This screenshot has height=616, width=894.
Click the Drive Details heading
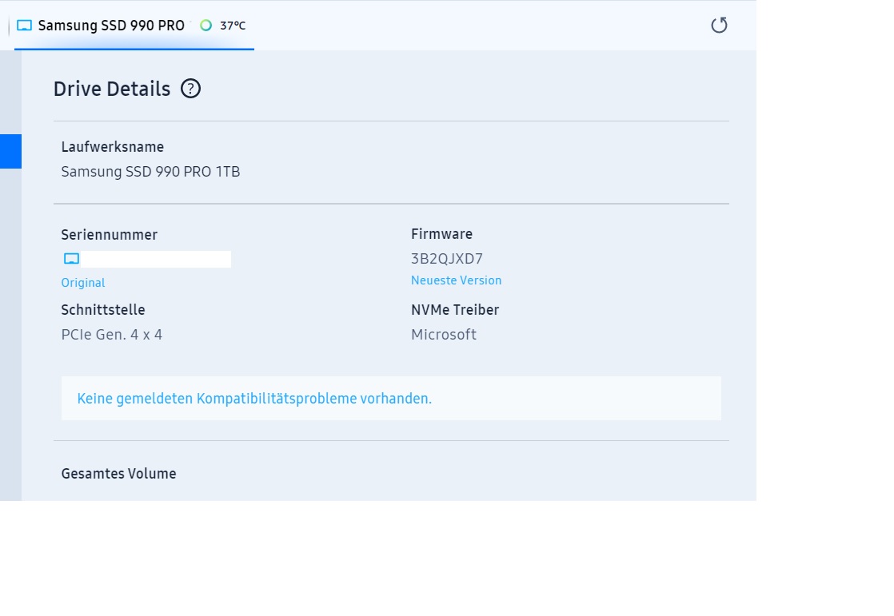(112, 89)
